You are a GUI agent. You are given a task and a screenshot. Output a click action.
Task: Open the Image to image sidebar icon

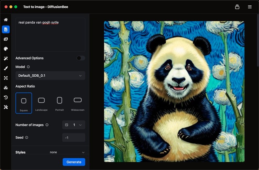coord(6,39)
